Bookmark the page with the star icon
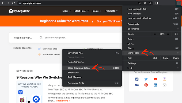The image size is (182, 103). click(150, 3)
